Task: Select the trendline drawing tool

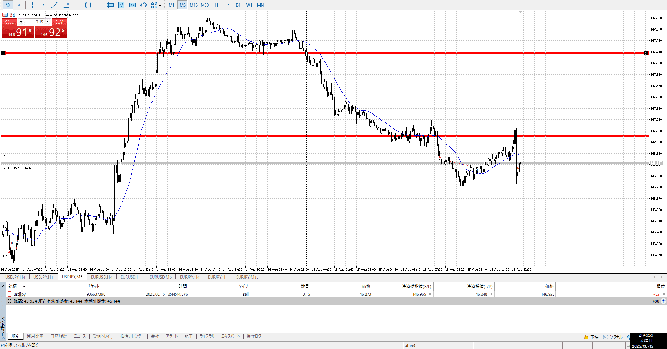Action: click(55, 5)
